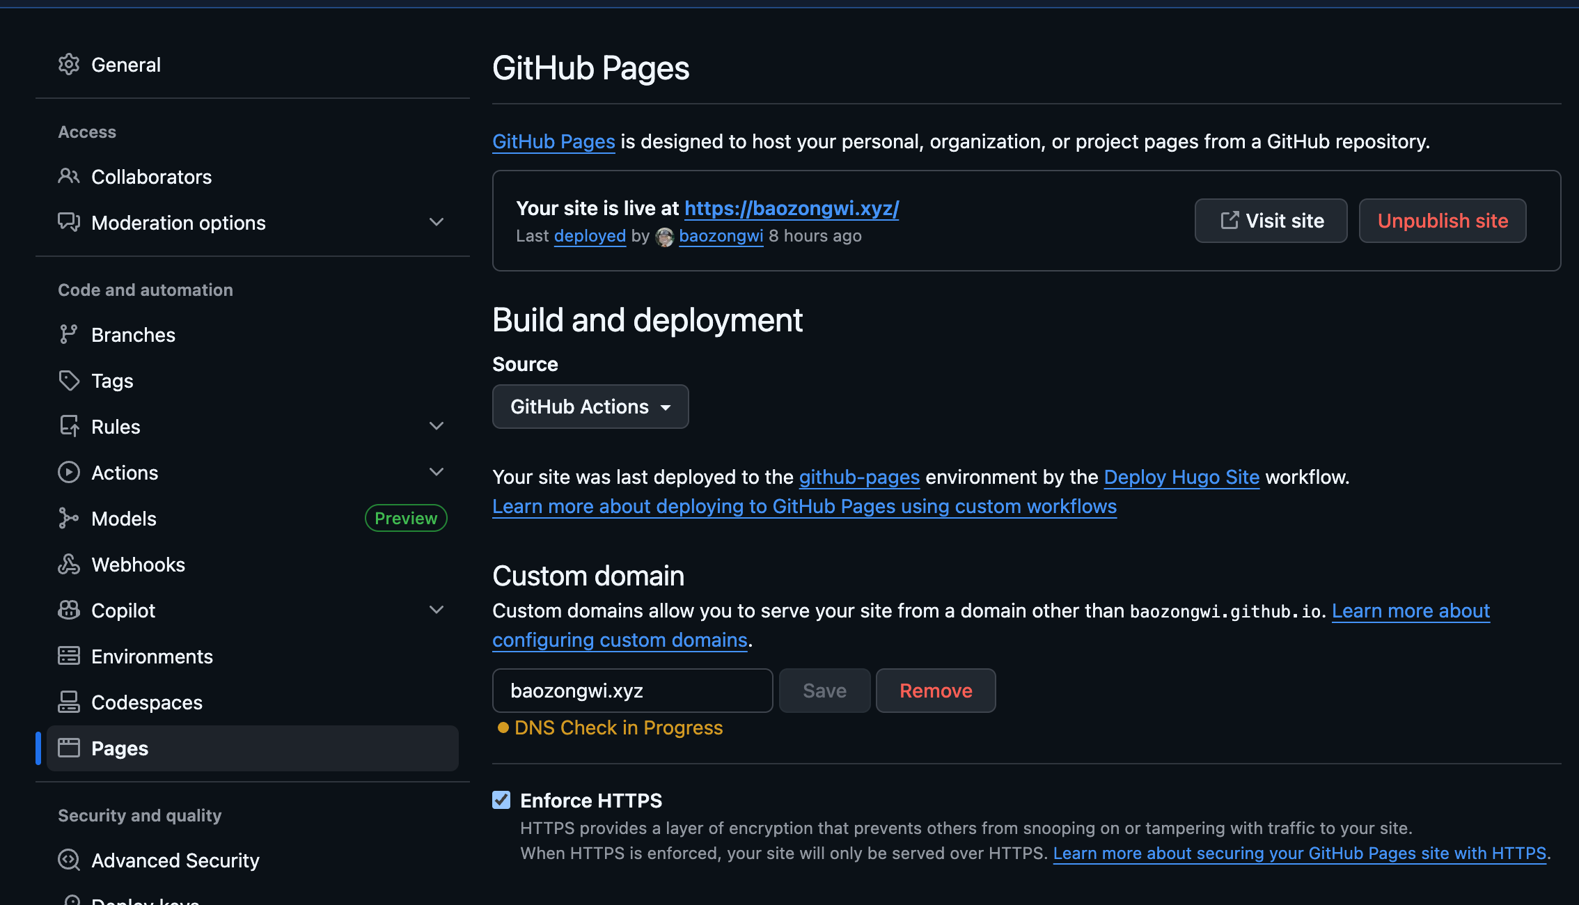The width and height of the screenshot is (1579, 905).
Task: Uncheck the Enforce HTTPS checkbox
Action: 501,801
